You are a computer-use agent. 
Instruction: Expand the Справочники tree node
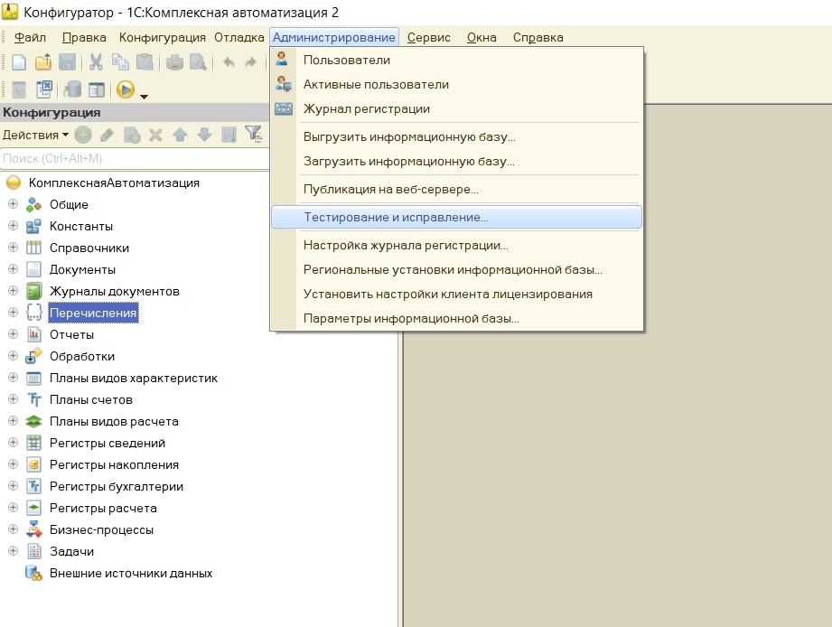coord(14,248)
